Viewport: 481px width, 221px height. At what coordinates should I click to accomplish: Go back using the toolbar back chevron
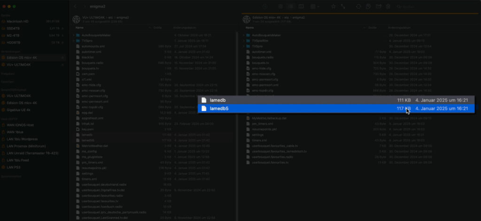click(x=75, y=7)
